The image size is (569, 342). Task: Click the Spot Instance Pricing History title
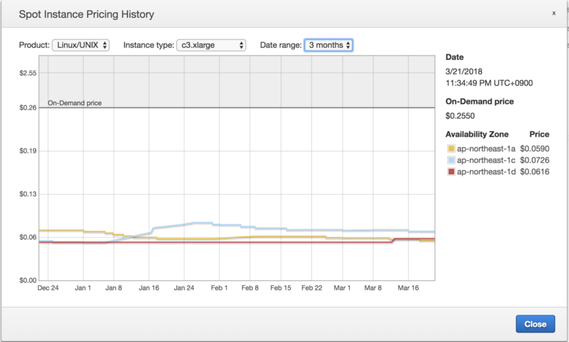point(86,14)
